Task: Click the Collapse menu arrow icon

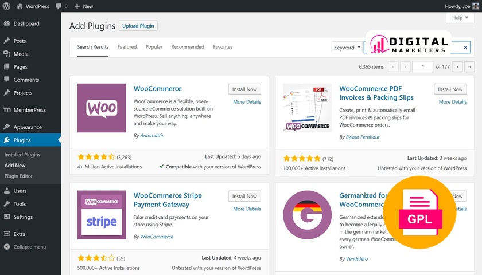Action: (x=7, y=247)
